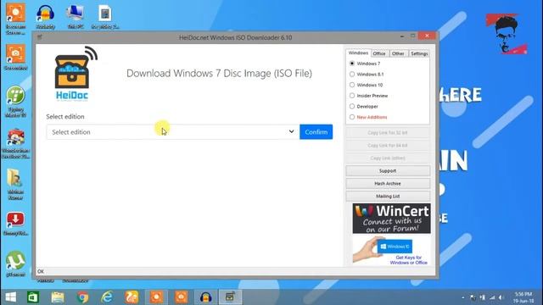Click the Get Keys for Windows or Office ad
Screen dimensions: 543x305
click(391, 251)
